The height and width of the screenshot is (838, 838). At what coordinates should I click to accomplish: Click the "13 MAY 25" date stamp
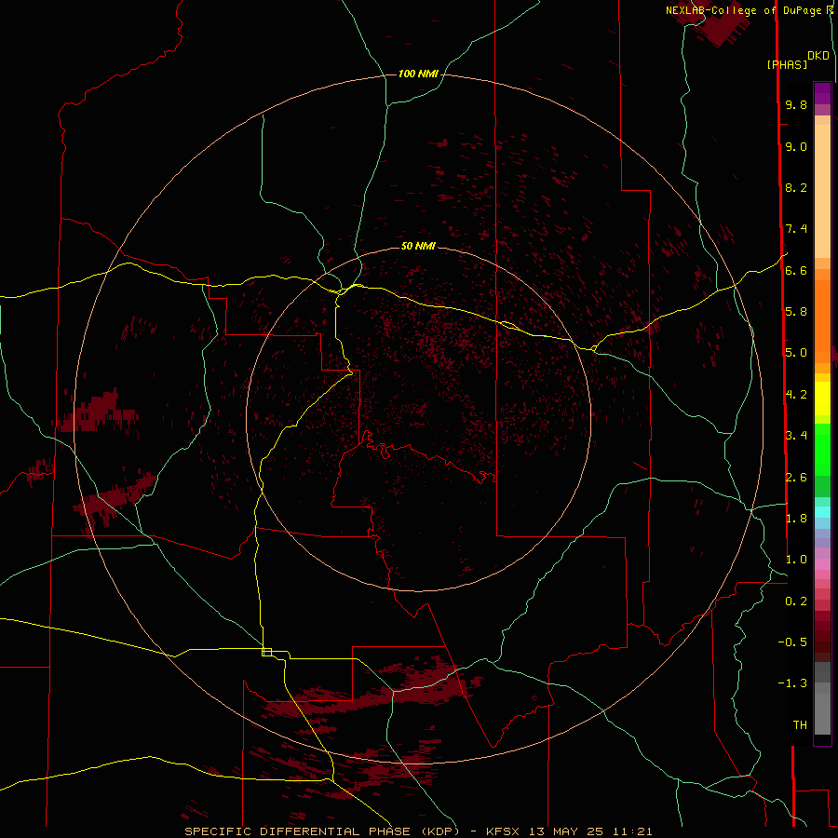566,831
